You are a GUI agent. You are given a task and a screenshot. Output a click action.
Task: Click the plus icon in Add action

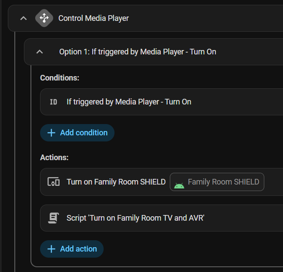(51, 249)
